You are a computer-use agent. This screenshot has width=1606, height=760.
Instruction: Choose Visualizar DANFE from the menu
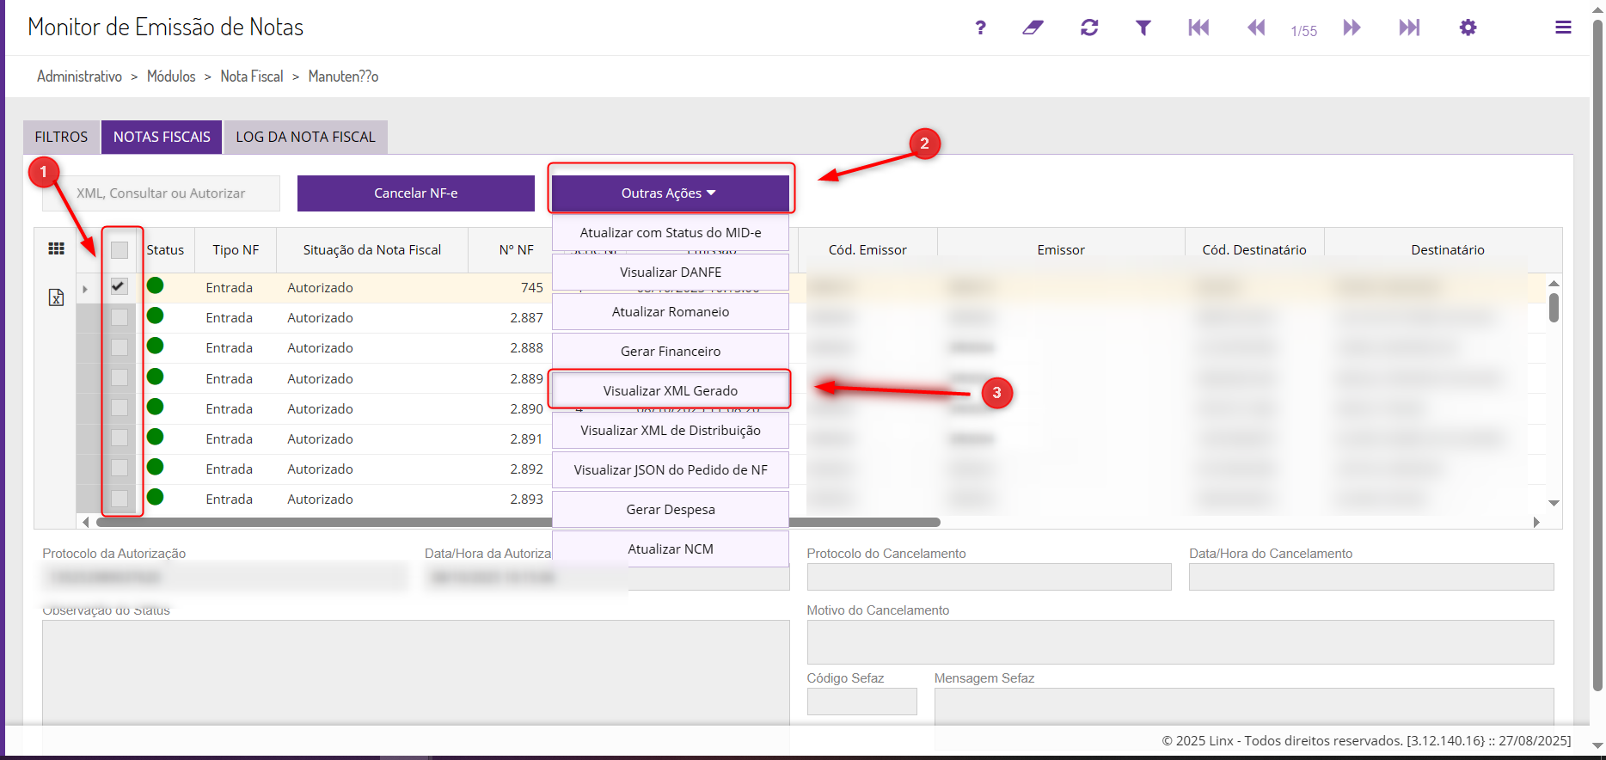pos(671,272)
